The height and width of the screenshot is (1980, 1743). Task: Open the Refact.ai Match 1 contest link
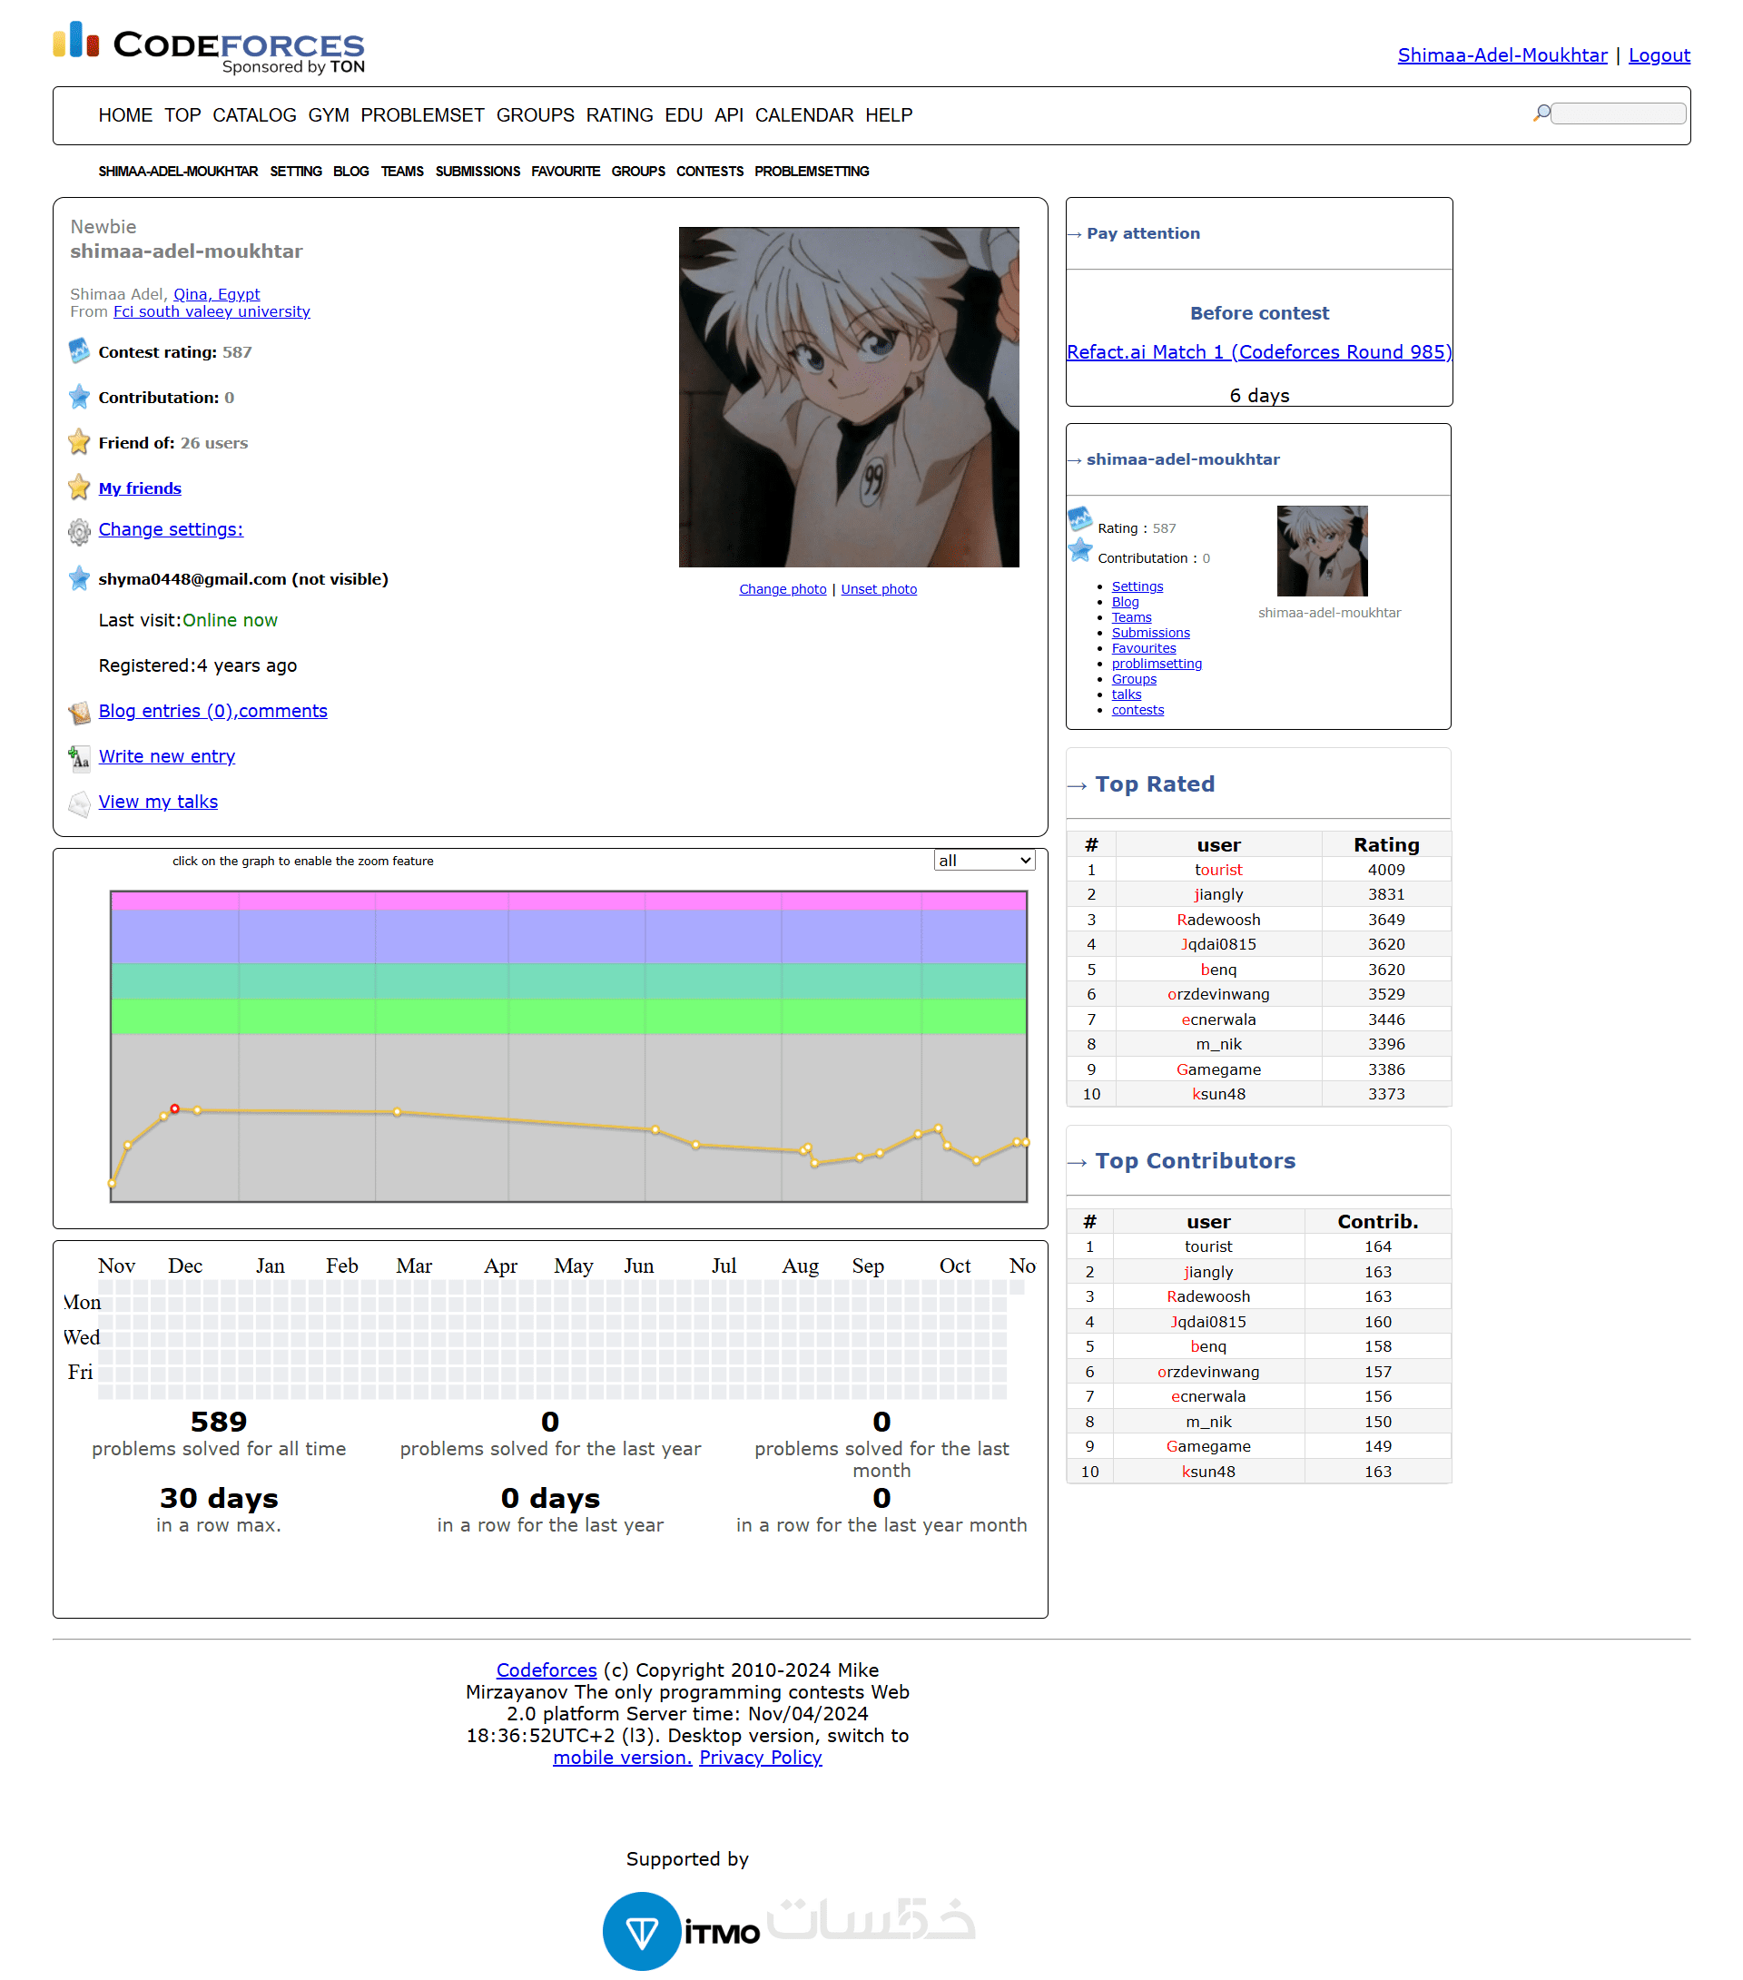click(x=1257, y=351)
